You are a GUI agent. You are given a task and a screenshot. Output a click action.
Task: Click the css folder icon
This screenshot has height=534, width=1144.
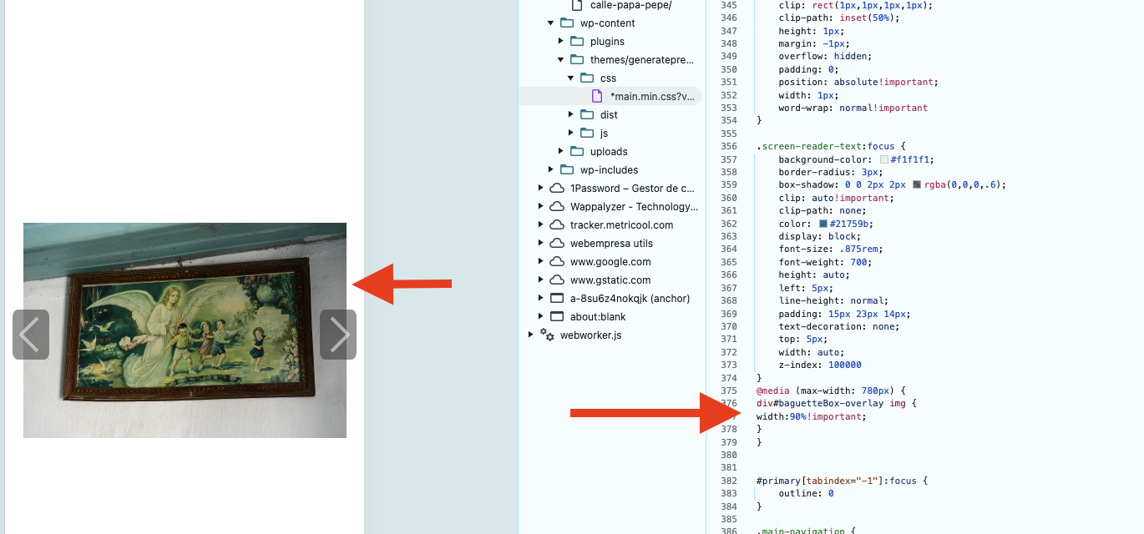click(x=587, y=78)
